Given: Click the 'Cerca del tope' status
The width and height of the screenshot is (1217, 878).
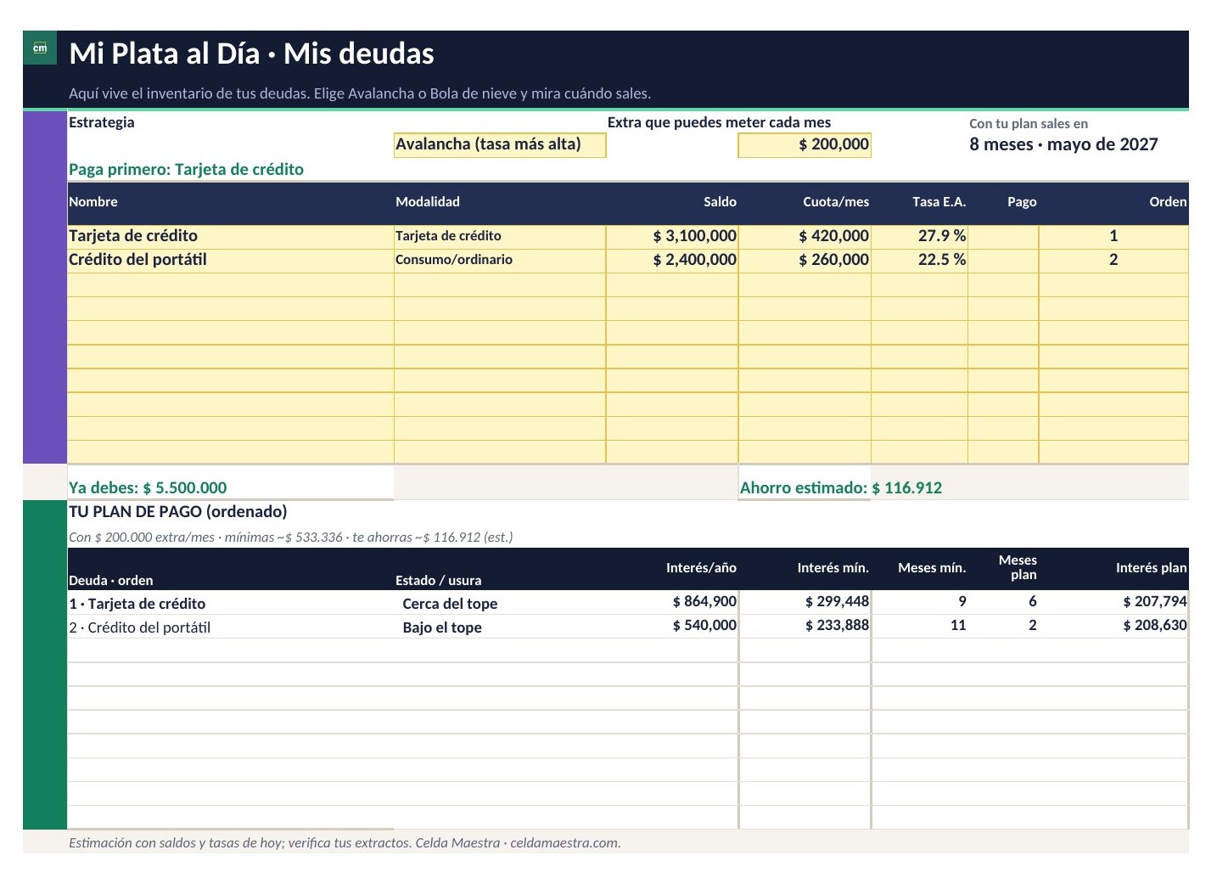Looking at the screenshot, I should [450, 604].
